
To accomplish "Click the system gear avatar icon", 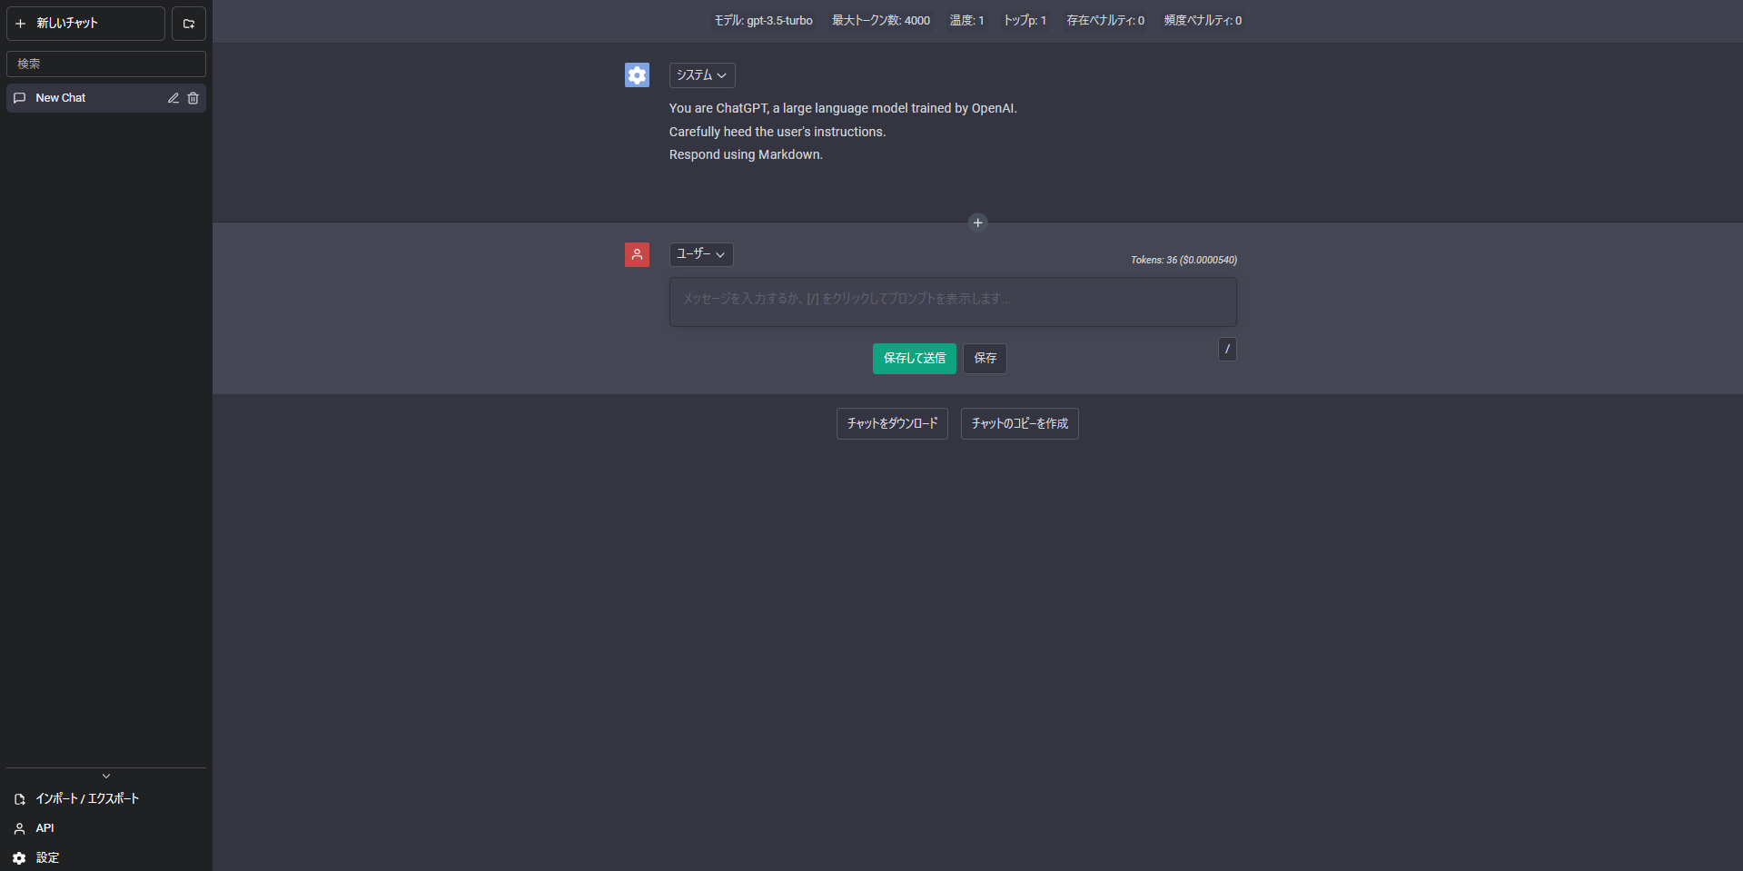I will pos(637,75).
